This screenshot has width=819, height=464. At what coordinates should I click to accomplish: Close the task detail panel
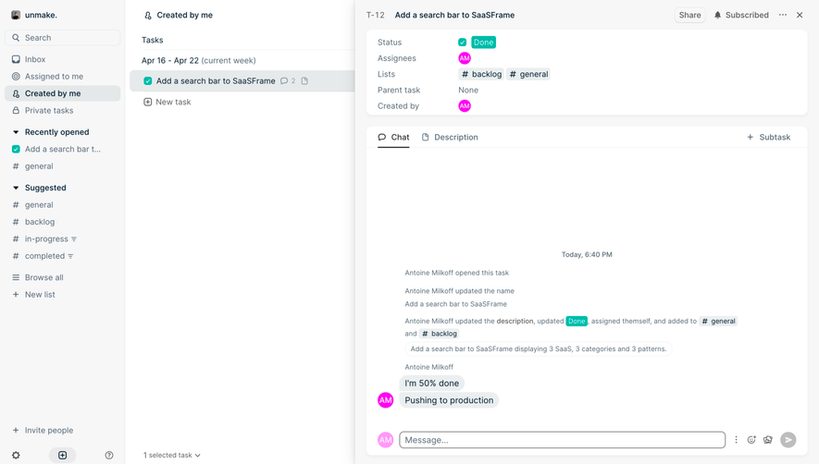pyautogui.click(x=800, y=15)
